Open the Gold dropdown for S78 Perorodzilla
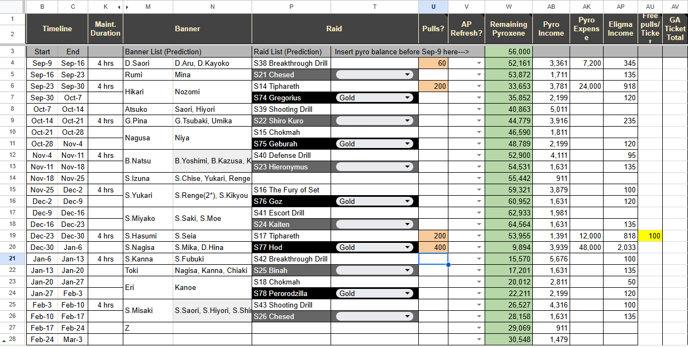This screenshot has height=347, width=688. point(374,293)
